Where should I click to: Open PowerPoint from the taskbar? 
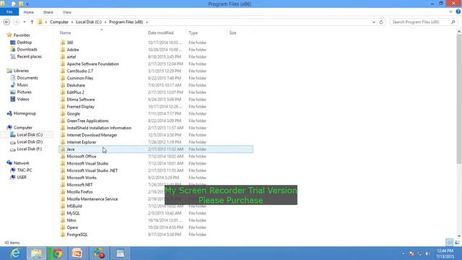pos(77,253)
